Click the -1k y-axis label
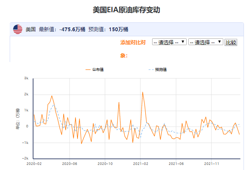The height and width of the screenshot is (170, 249). [25, 143]
